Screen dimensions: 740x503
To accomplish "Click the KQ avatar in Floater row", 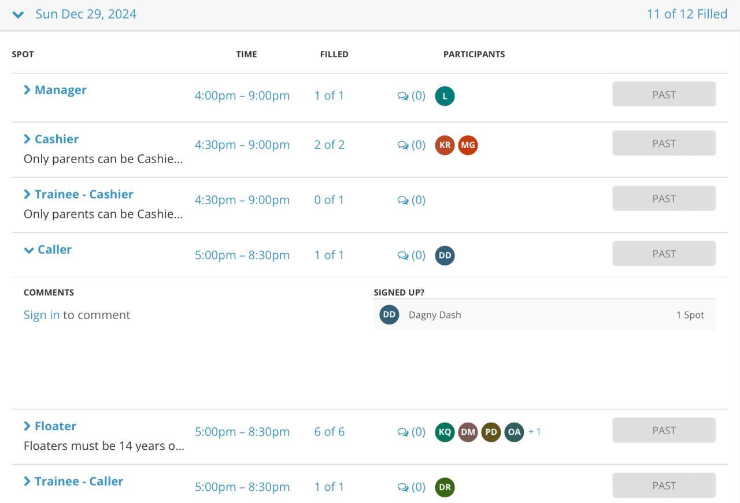I will click(x=445, y=432).
